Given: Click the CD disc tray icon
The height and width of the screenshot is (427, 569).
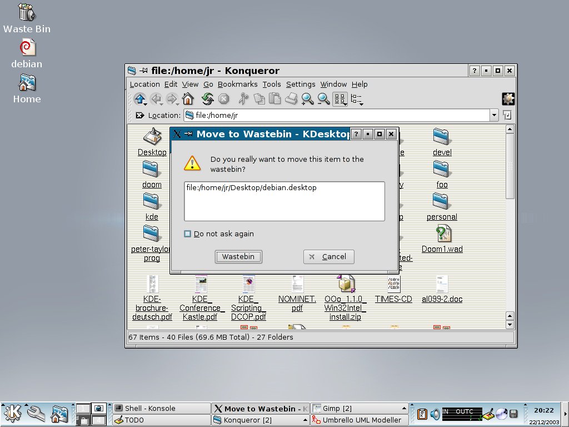Looking at the screenshot, I should pyautogui.click(x=501, y=414).
